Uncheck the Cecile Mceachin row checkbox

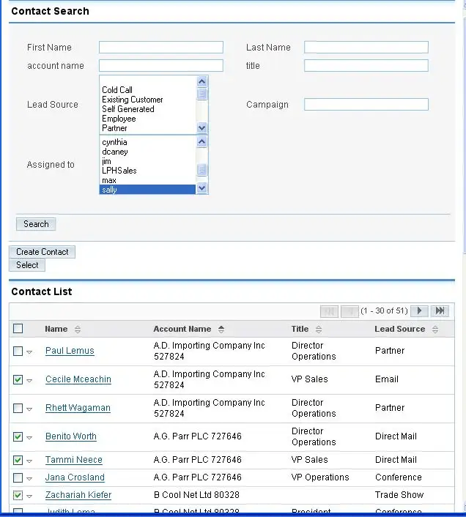tap(18, 380)
